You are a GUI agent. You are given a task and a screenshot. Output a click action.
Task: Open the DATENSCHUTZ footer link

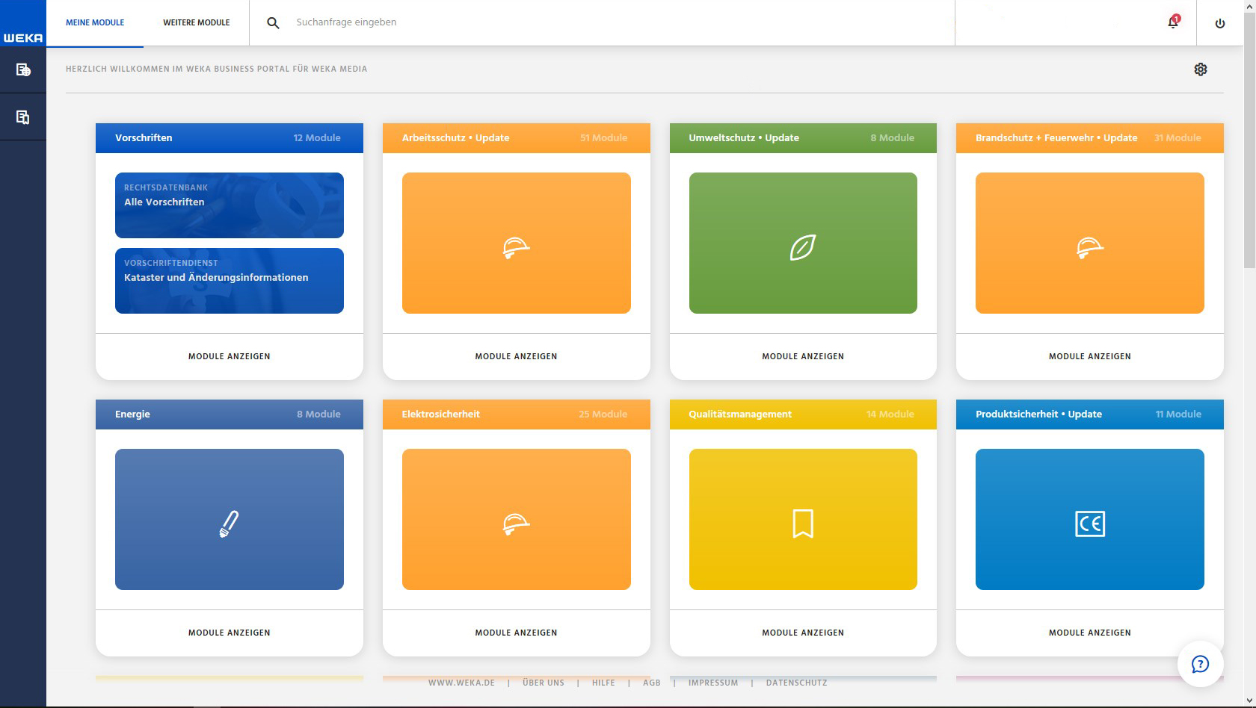[x=795, y=682]
